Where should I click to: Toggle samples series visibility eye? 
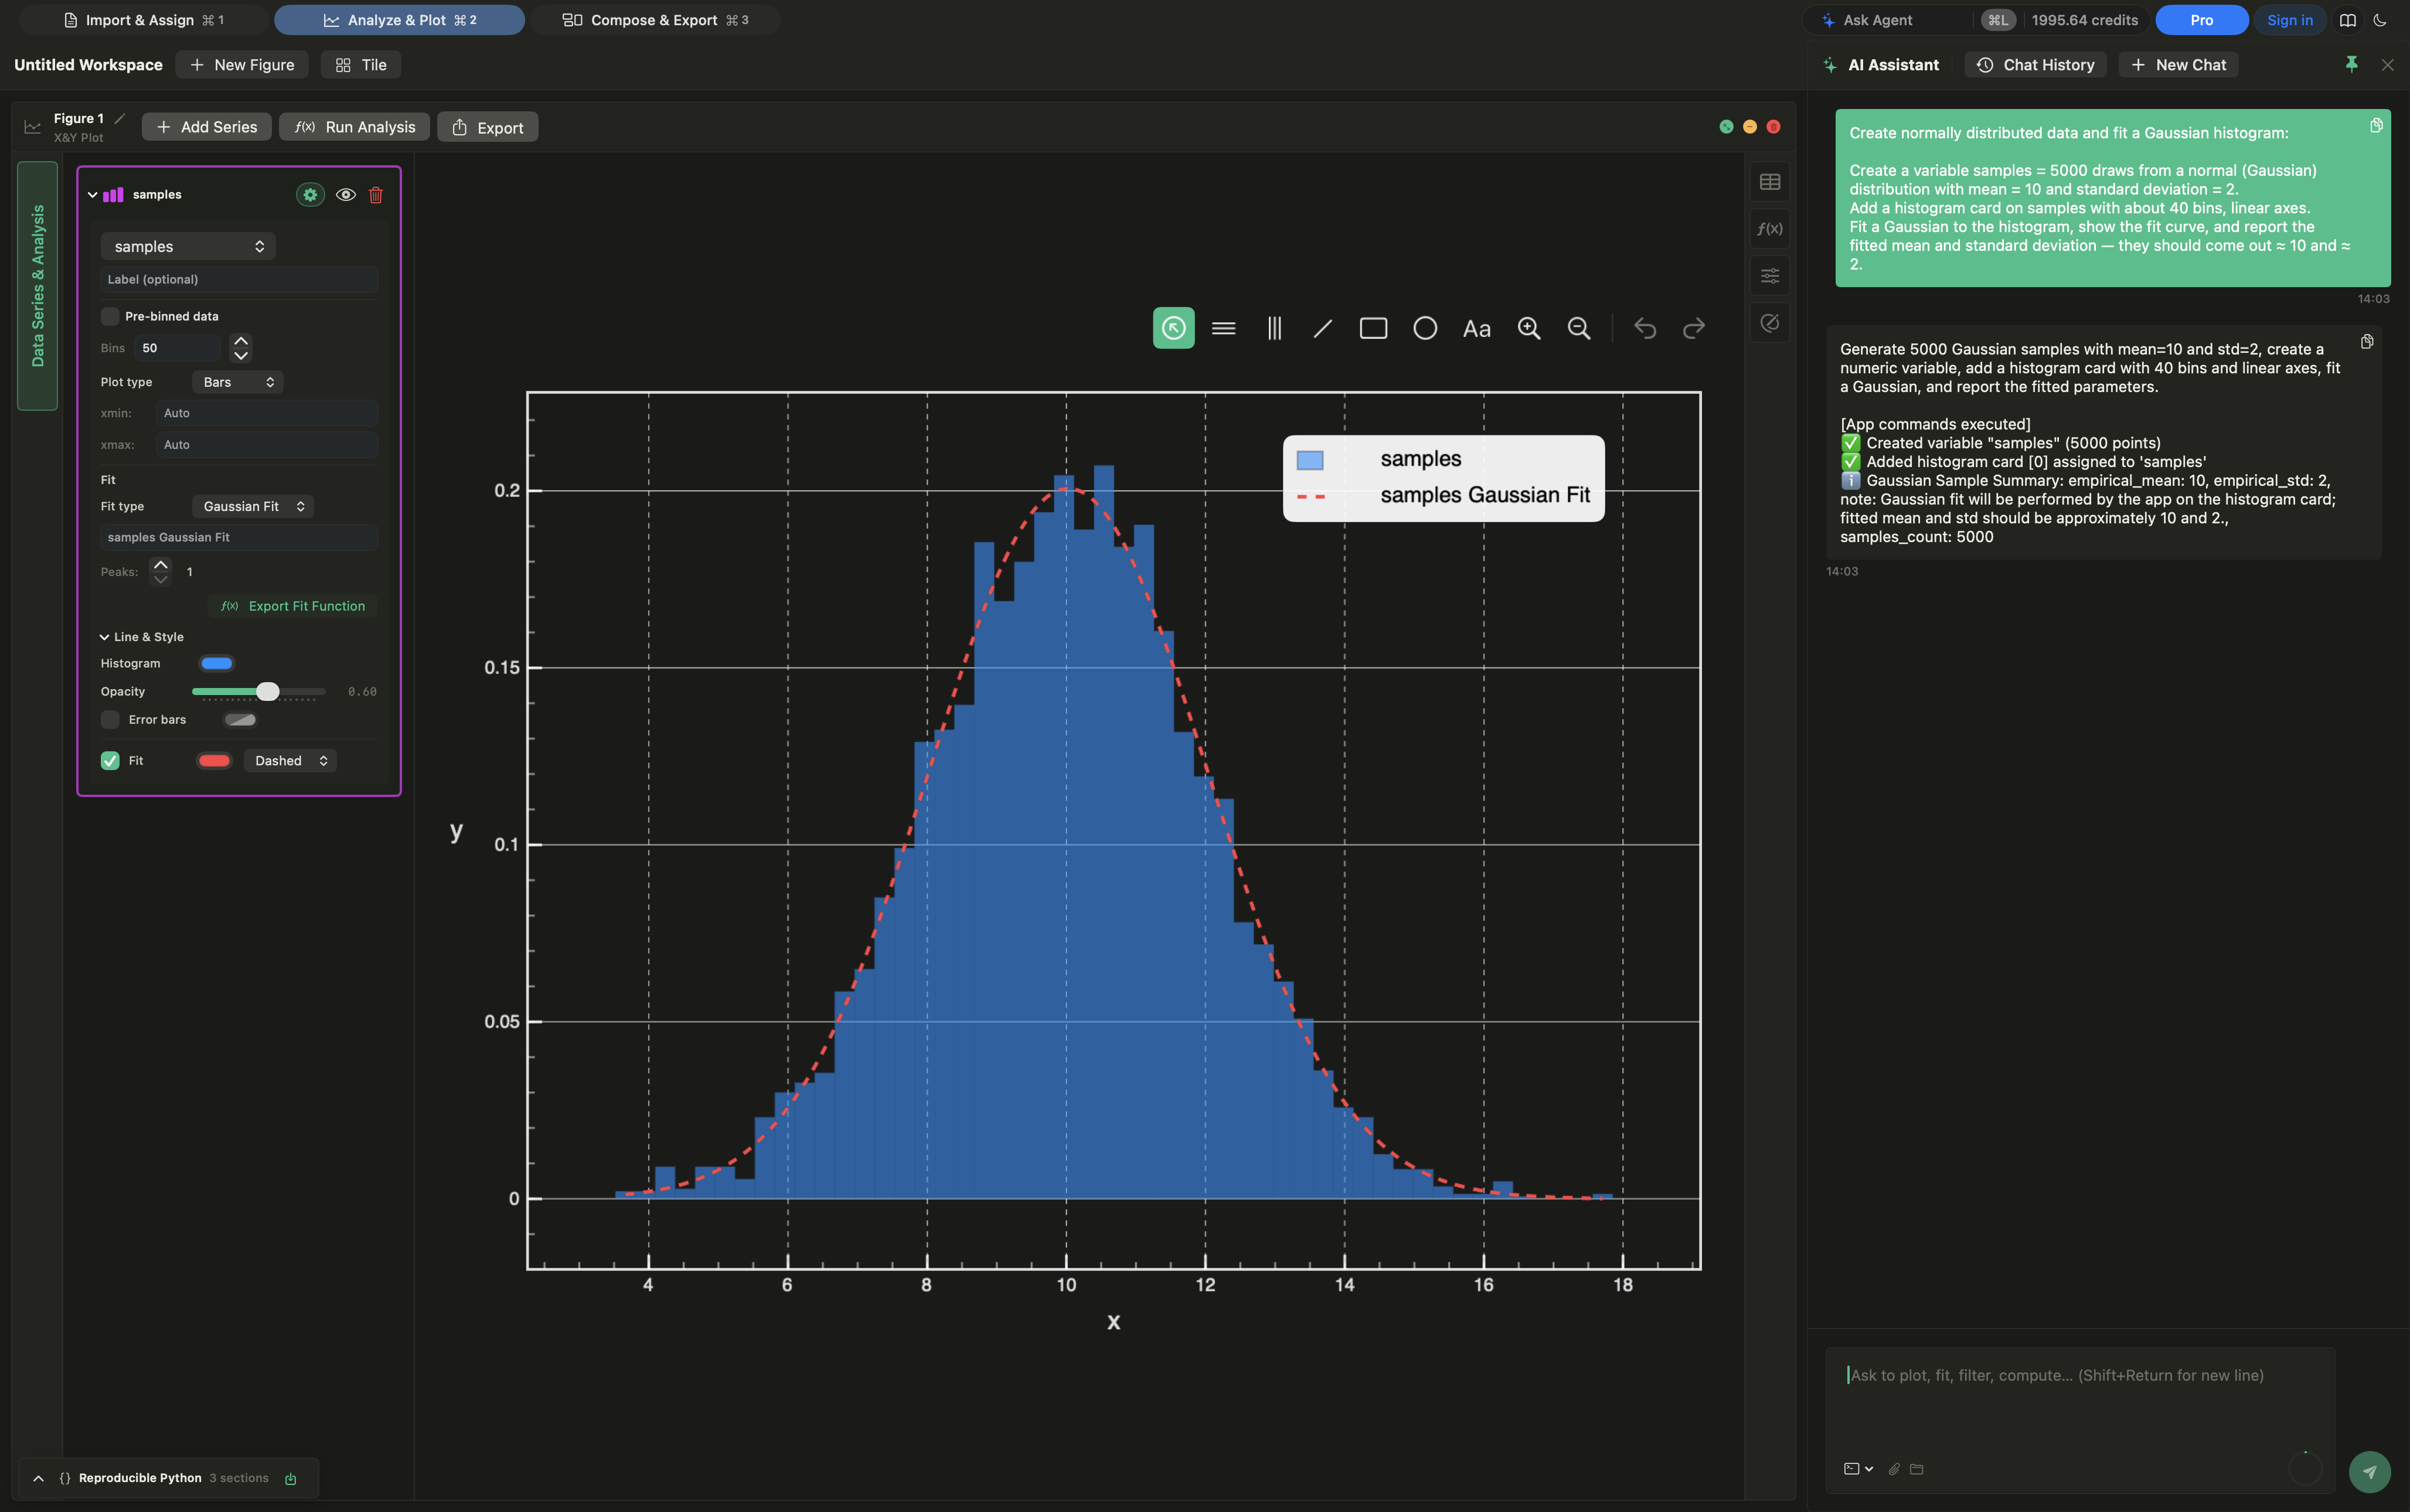[345, 195]
